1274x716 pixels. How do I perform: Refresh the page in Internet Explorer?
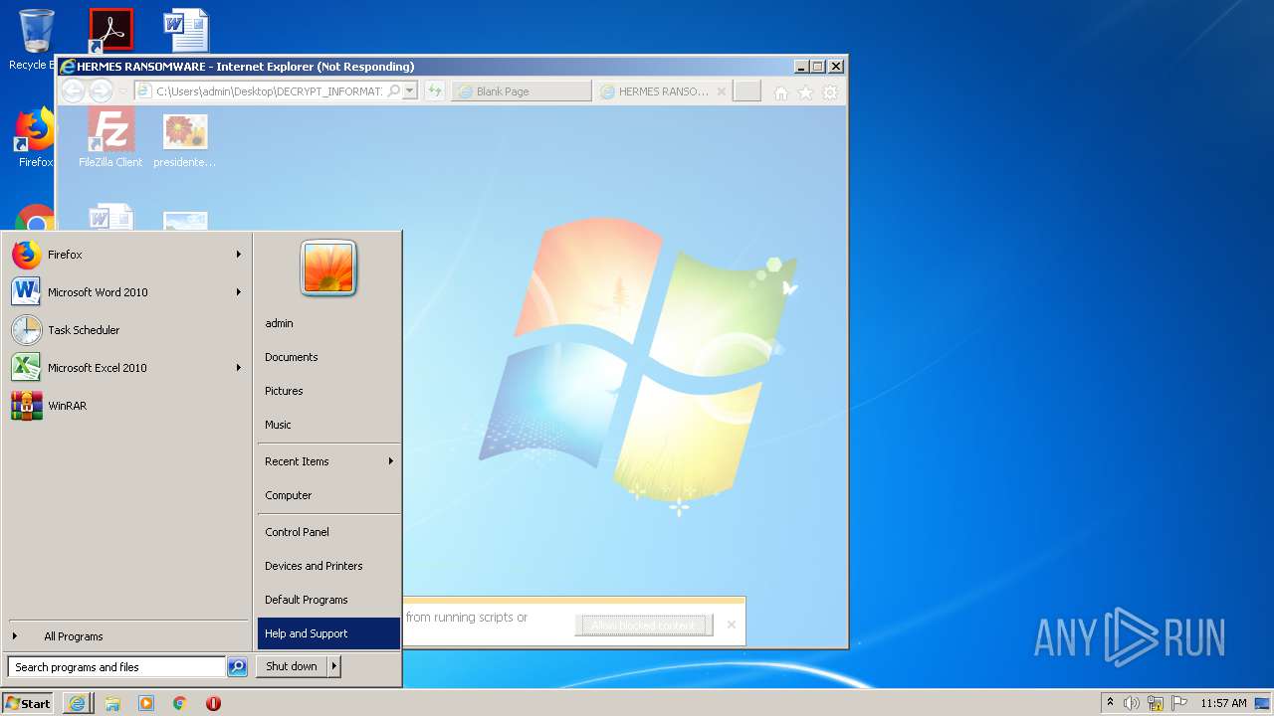coord(434,91)
